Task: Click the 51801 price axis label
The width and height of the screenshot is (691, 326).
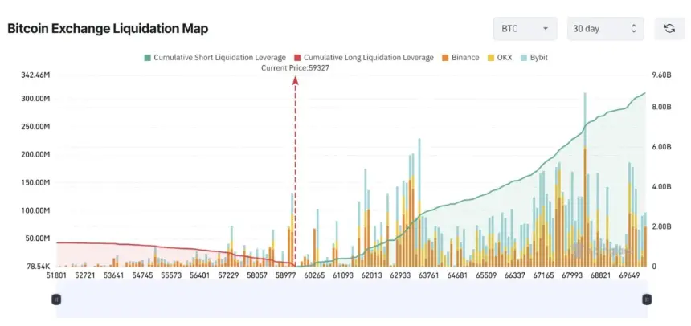Action: tap(56, 275)
